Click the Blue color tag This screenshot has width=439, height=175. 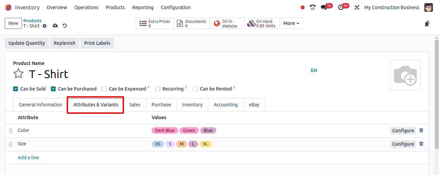point(208,131)
